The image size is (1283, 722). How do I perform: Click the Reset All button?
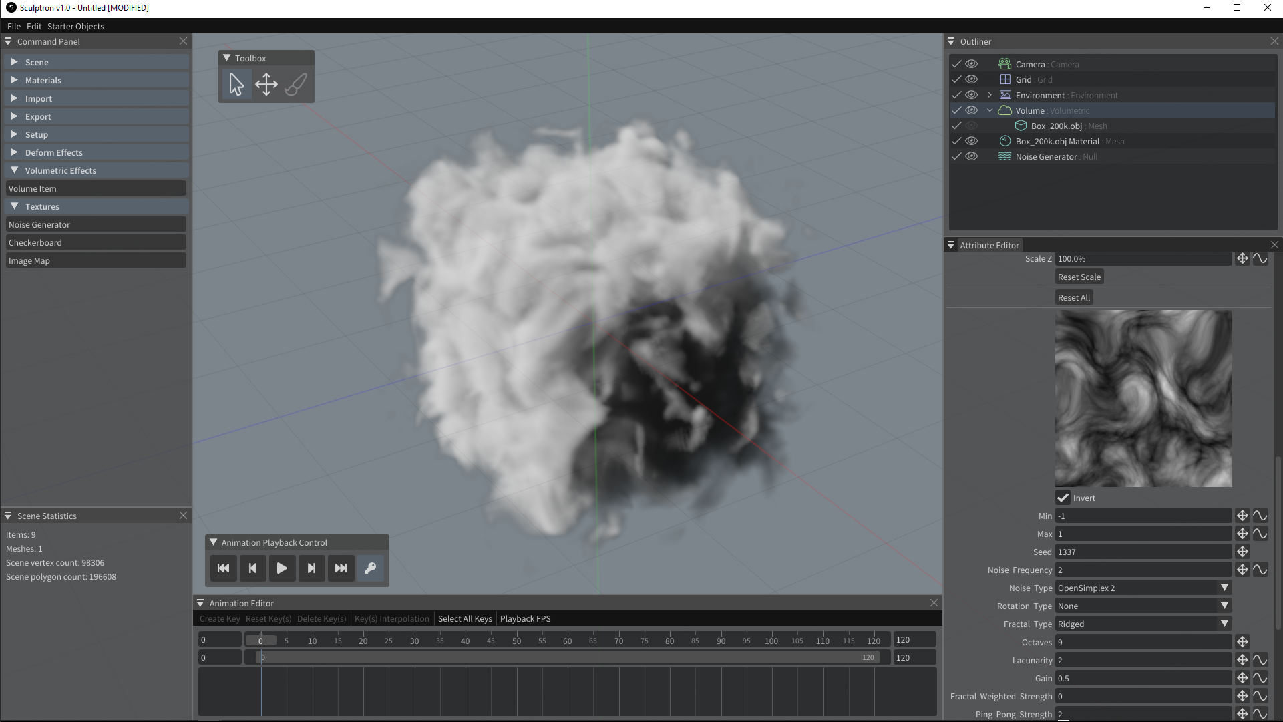[1073, 297]
